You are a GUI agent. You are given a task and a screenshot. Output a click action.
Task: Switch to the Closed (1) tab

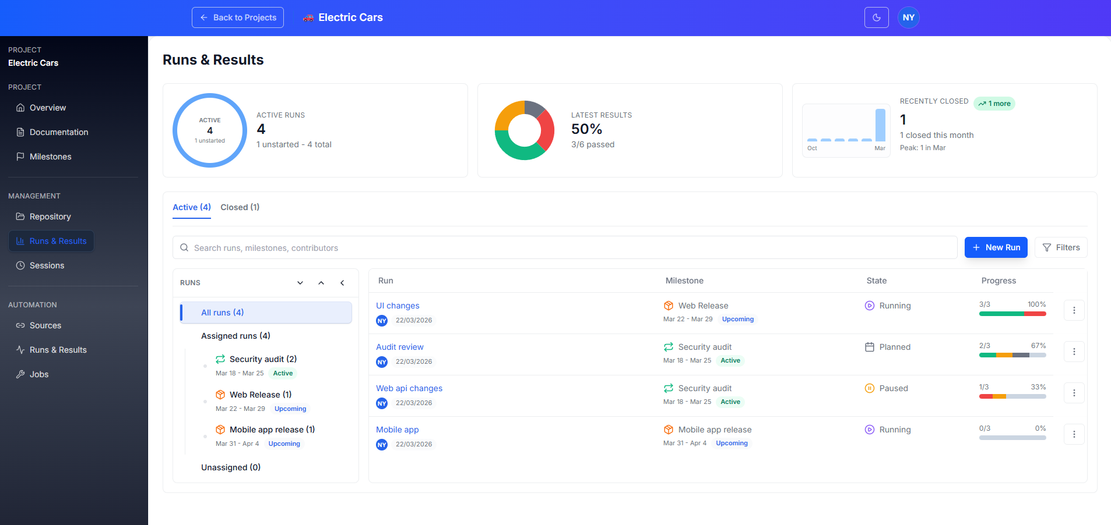point(240,207)
